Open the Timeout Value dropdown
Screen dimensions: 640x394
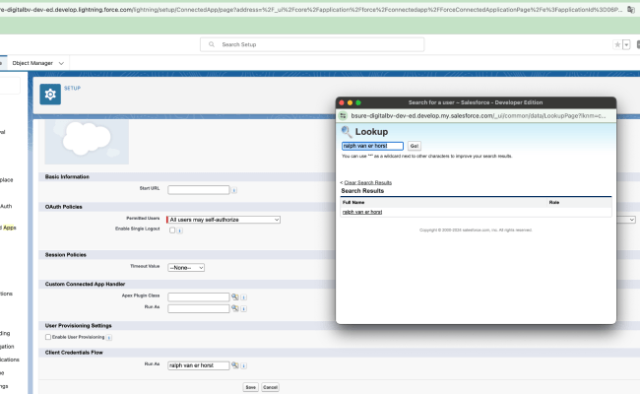point(186,268)
